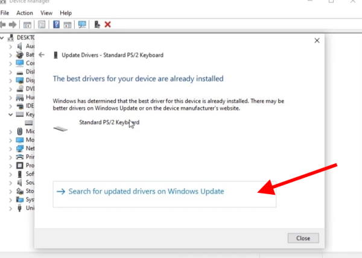Select the IDE controllers category icon
Viewport: 362px width, 258px height.
pyautogui.click(x=20, y=106)
